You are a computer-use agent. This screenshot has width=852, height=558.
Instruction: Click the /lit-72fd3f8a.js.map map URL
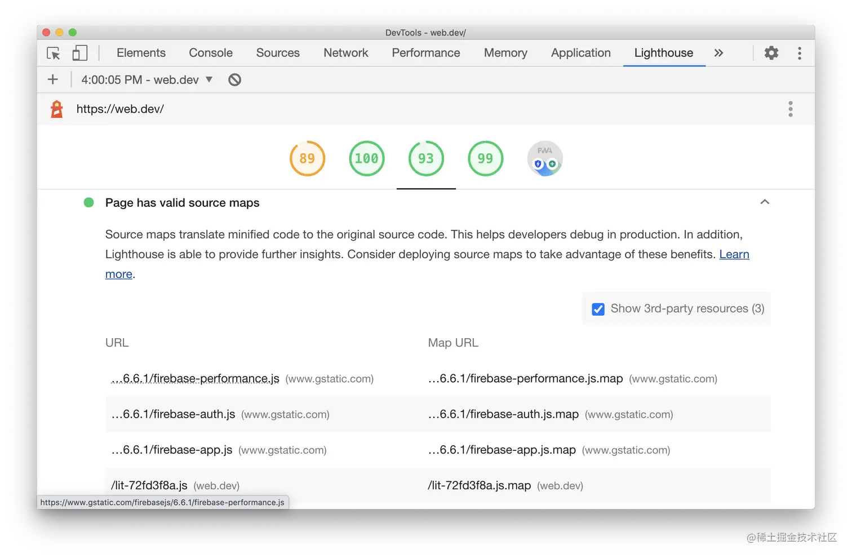(480, 485)
